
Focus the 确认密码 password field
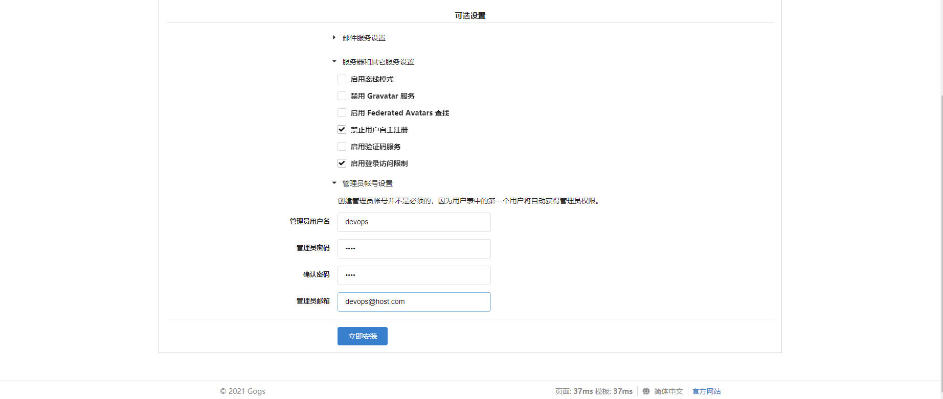[414, 275]
